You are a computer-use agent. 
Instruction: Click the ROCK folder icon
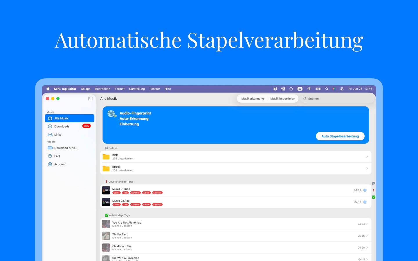click(106, 168)
